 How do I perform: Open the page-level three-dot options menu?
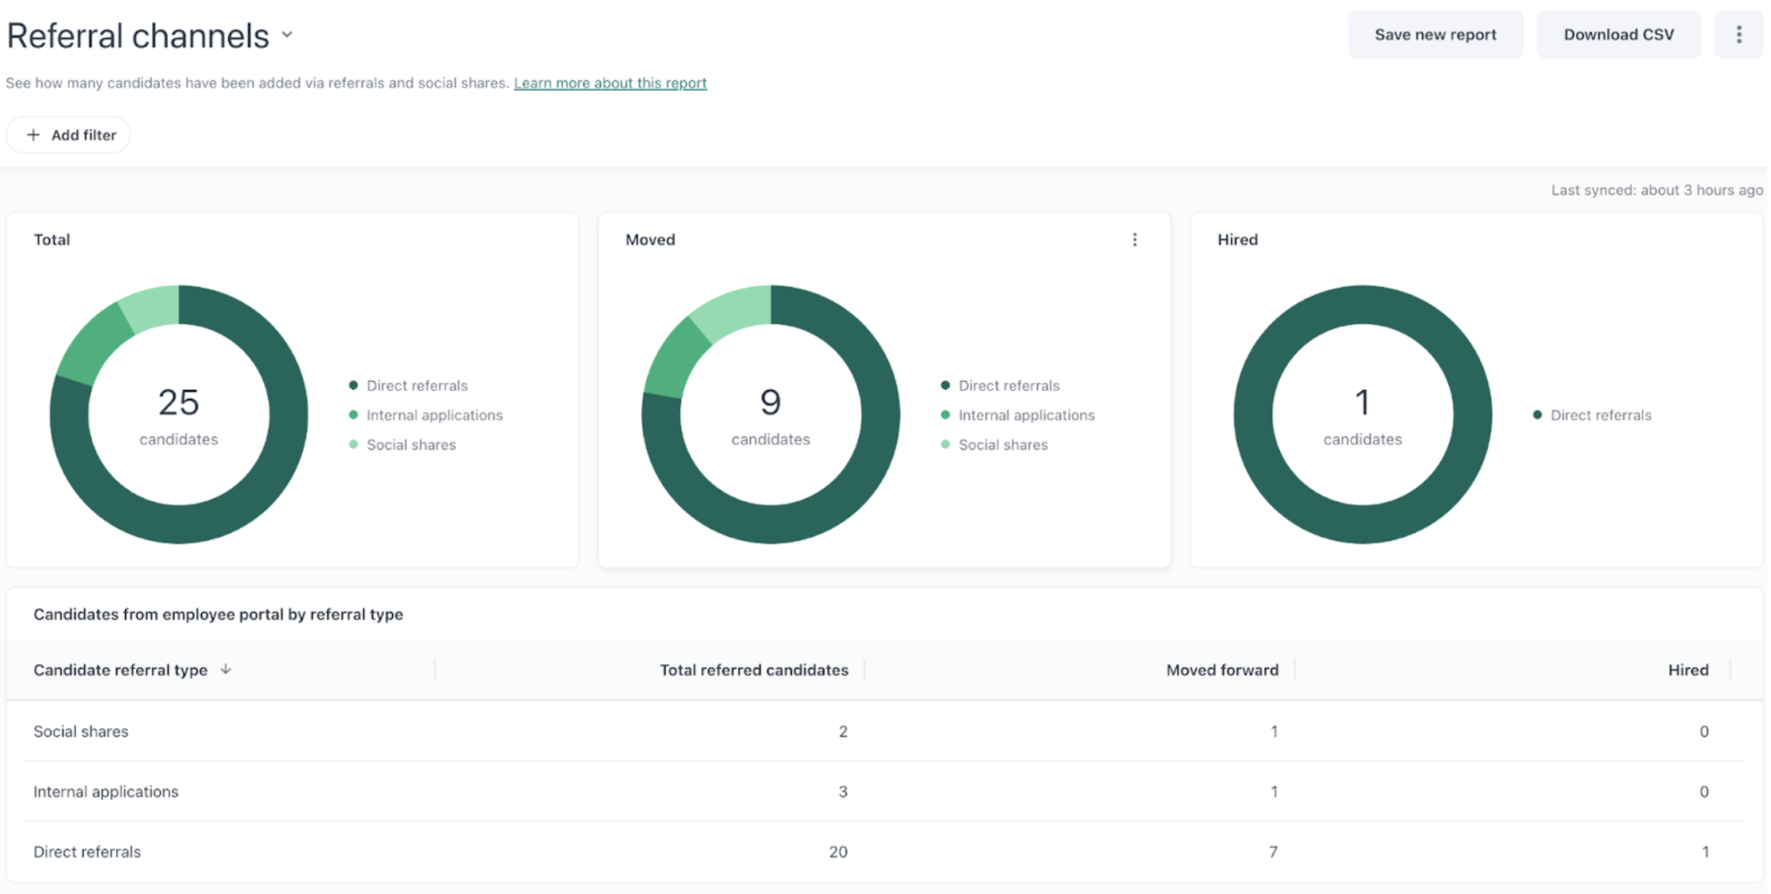click(1738, 34)
